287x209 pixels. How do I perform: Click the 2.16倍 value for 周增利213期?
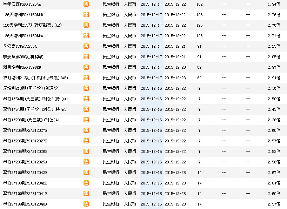tap(274, 88)
